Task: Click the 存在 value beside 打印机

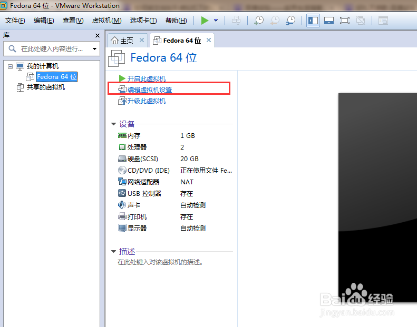Action: tap(187, 217)
